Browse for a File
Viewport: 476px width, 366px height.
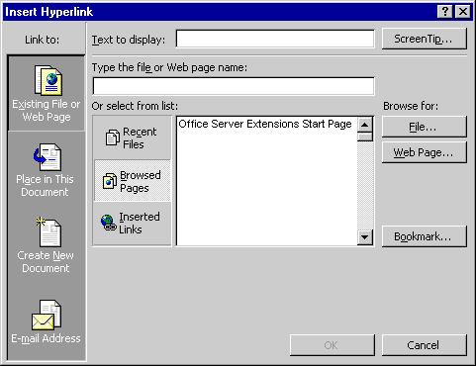425,127
